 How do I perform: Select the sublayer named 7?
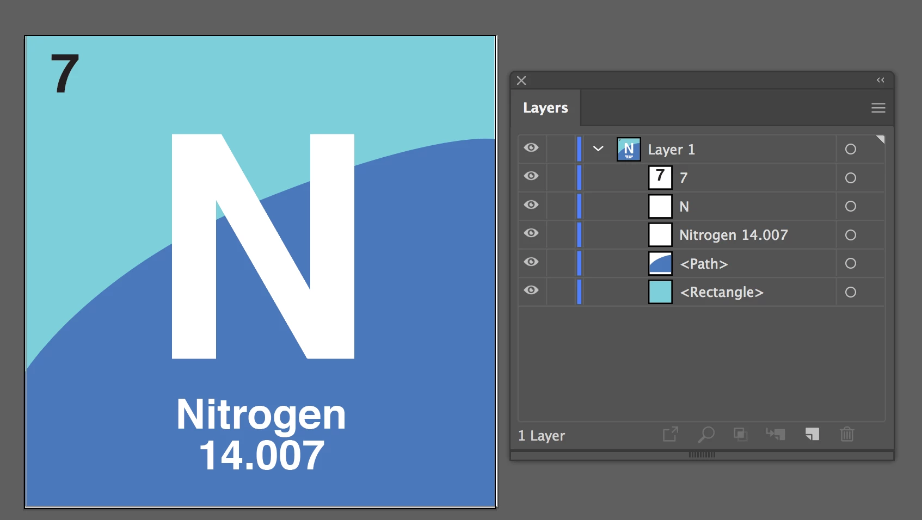coord(684,178)
